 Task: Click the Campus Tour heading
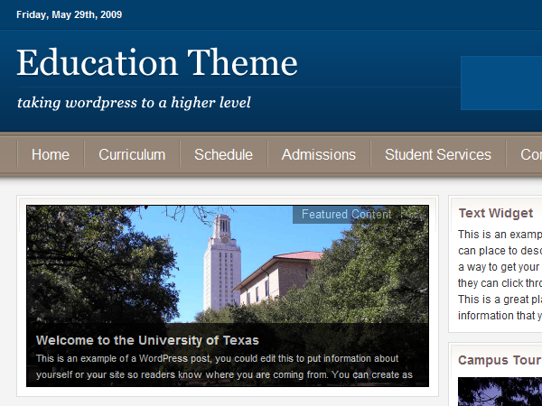coord(500,360)
